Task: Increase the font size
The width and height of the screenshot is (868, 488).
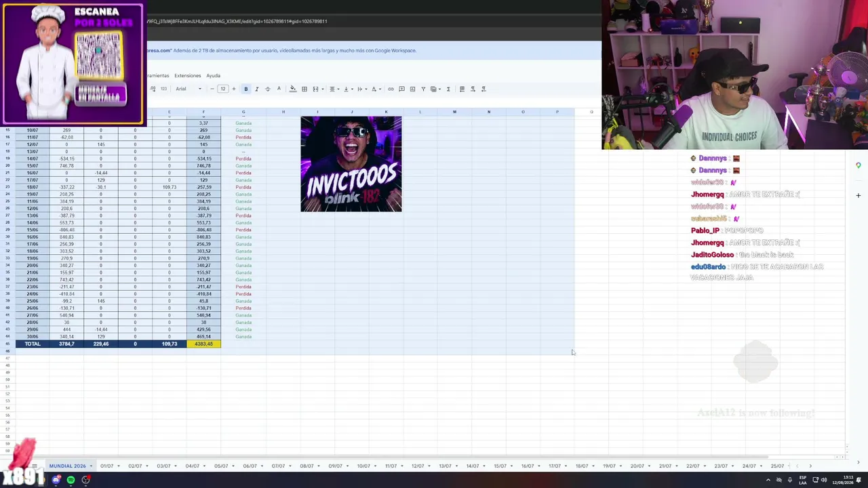Action: point(234,89)
